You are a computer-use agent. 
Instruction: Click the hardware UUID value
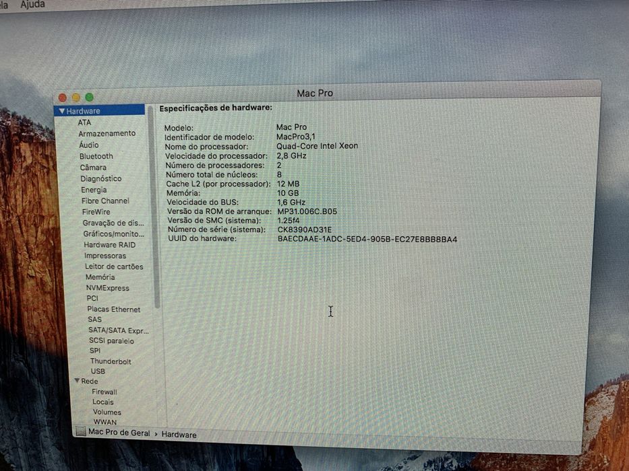367,240
